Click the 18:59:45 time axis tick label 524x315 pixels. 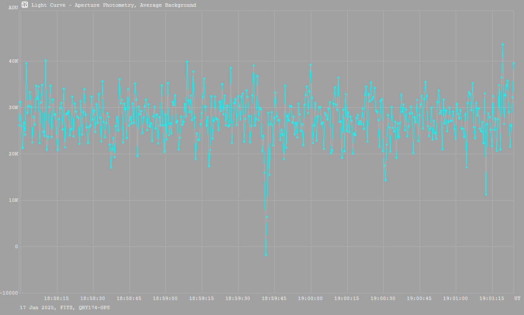pyautogui.click(x=274, y=298)
